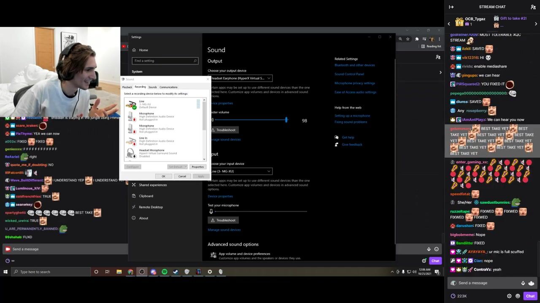
Task: Select the Recording tab in Sound dialog
Action: pos(140,87)
